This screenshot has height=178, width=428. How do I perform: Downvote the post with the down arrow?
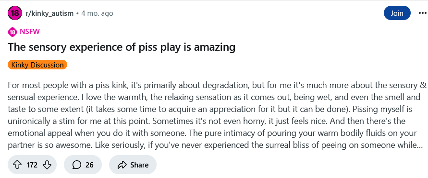tap(47, 165)
